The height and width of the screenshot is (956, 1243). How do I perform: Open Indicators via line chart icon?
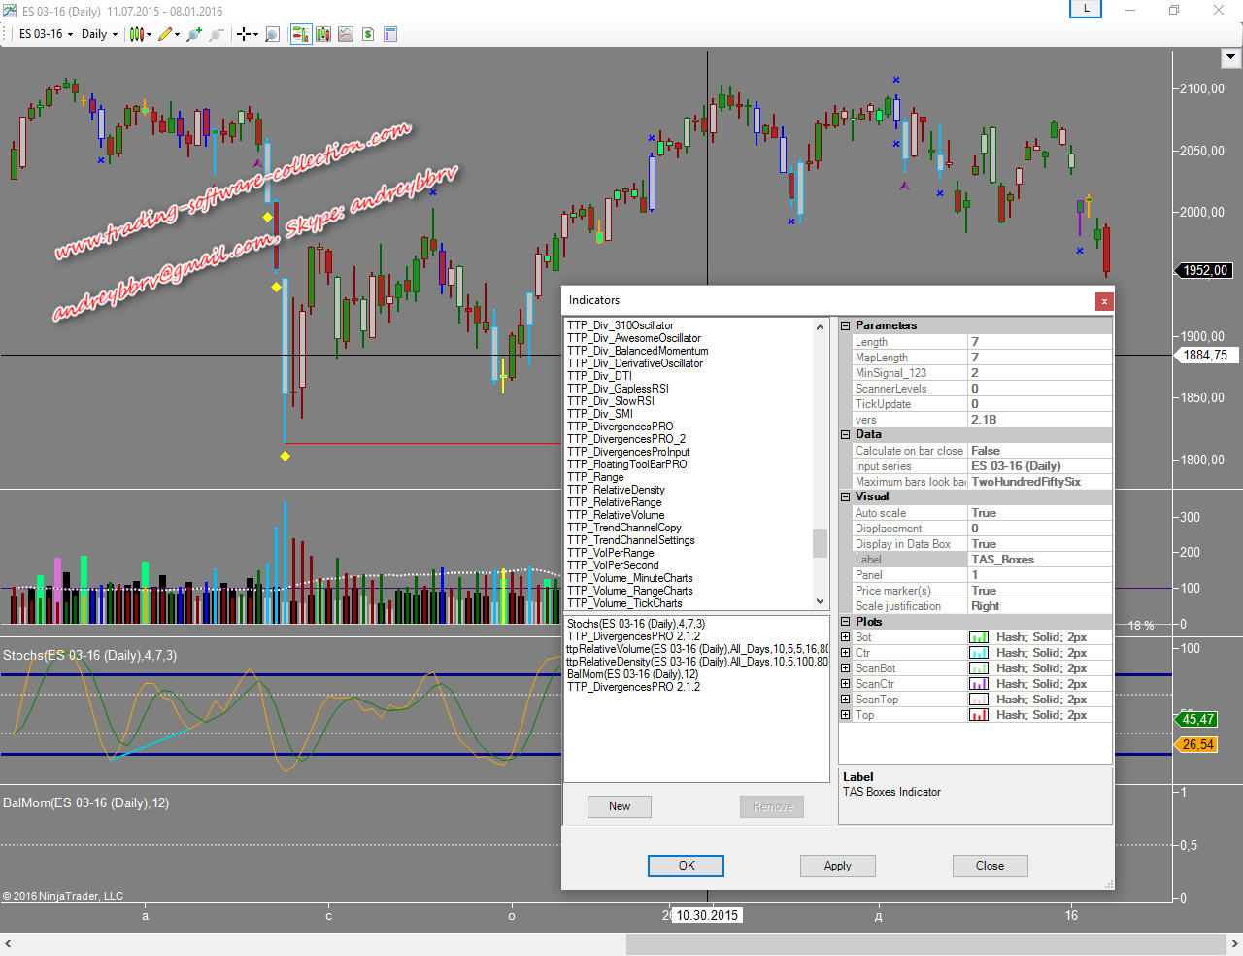point(346,34)
